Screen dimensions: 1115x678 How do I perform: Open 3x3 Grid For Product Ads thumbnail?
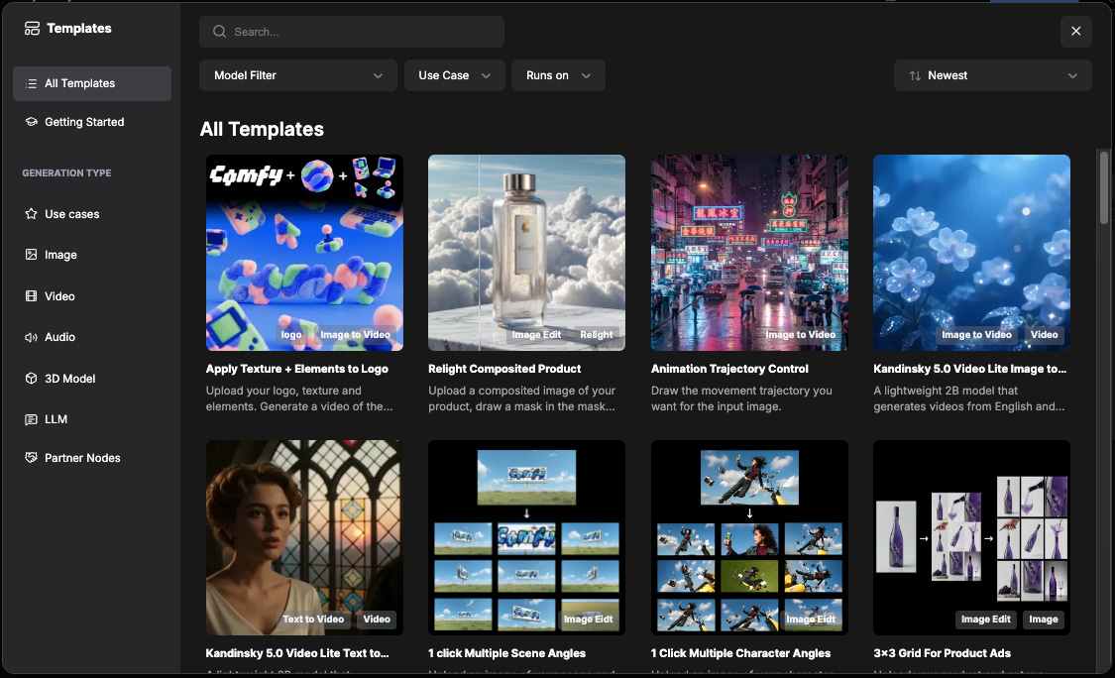click(971, 537)
